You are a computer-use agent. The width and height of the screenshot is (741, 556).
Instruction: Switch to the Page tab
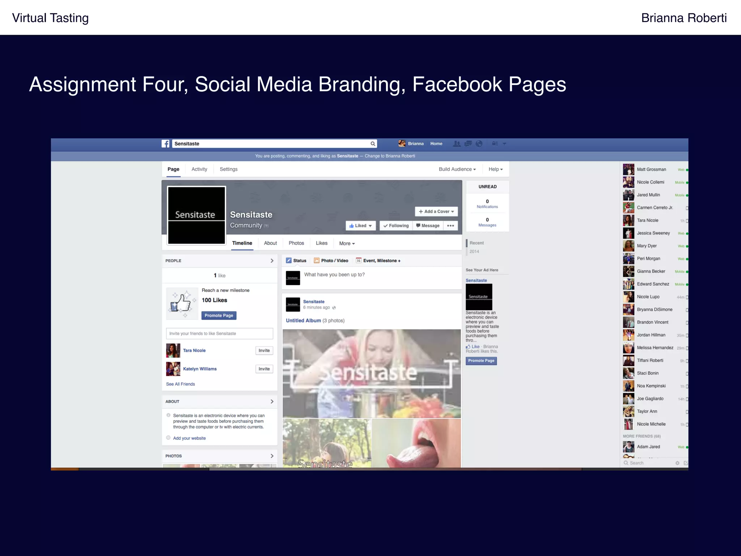click(173, 169)
